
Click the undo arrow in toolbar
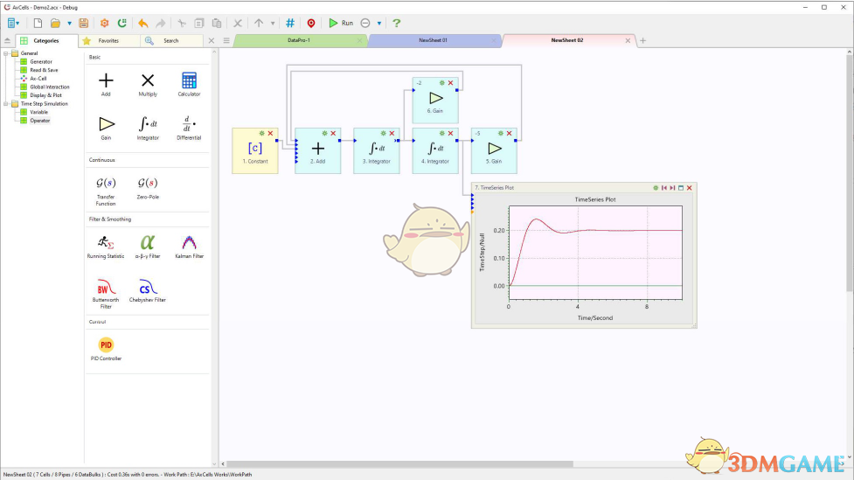click(x=143, y=23)
